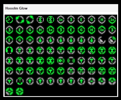
Task: Pick the 1x icon with all-gray ring
Action: tap(61, 20)
